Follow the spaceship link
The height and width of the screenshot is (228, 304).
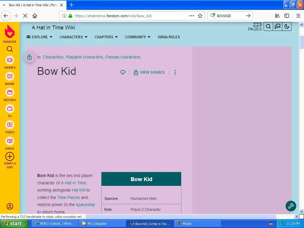click(x=85, y=205)
